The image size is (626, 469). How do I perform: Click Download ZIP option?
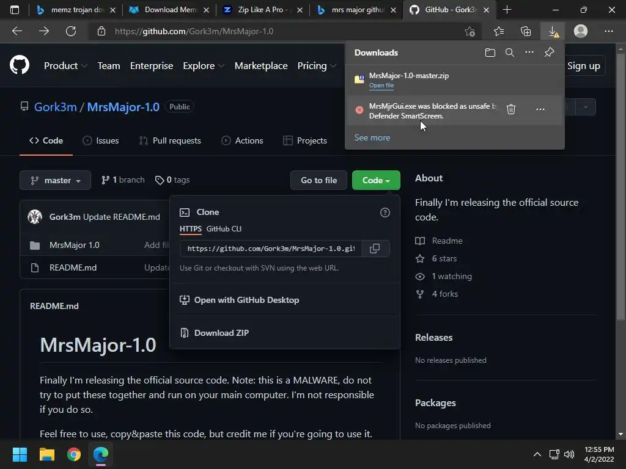[221, 333]
